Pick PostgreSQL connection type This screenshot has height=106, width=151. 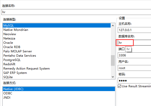point(57,60)
